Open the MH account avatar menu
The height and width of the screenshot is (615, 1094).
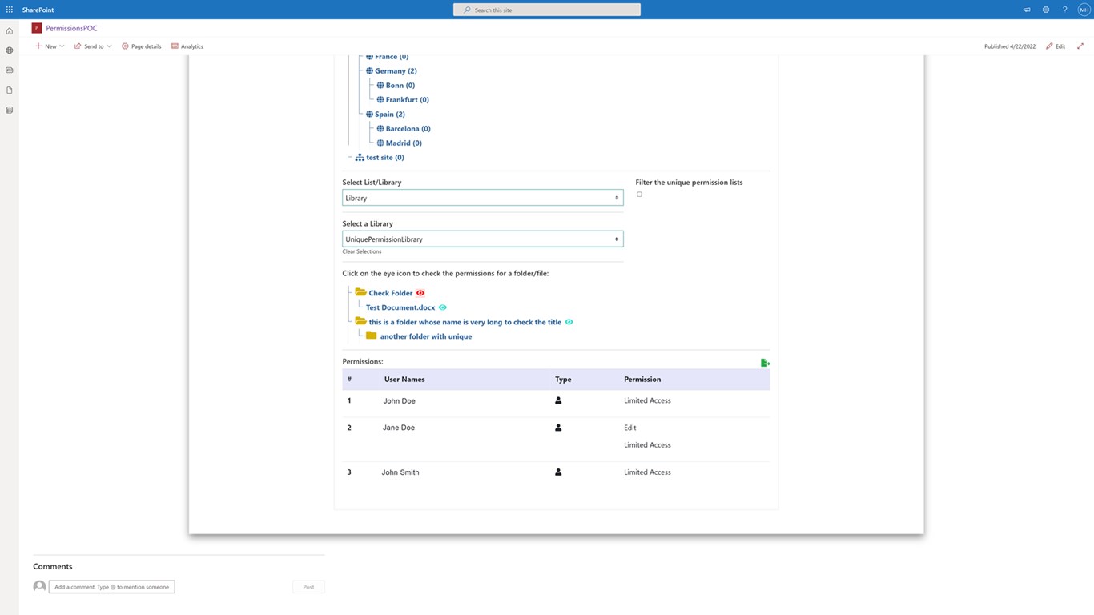pyautogui.click(x=1084, y=10)
